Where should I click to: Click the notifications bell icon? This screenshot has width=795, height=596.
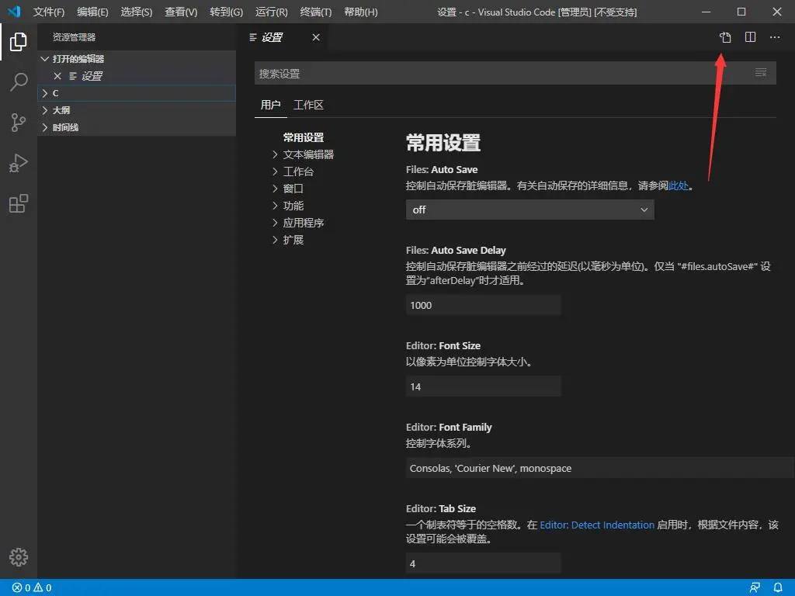tap(778, 587)
